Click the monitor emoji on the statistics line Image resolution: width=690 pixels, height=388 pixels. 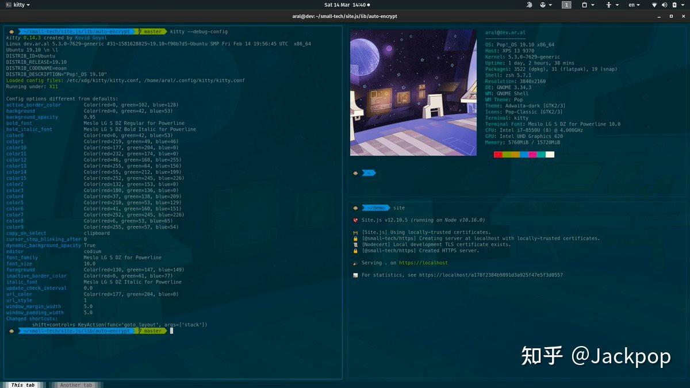[x=355, y=275]
